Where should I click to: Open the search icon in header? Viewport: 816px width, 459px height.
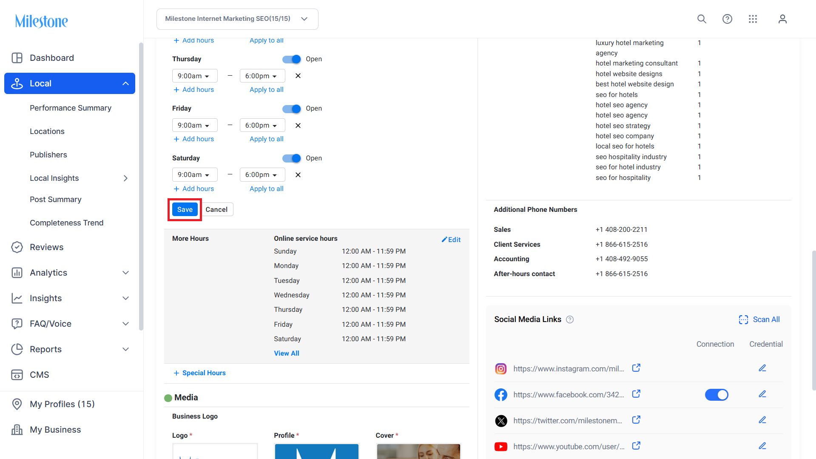click(x=702, y=19)
